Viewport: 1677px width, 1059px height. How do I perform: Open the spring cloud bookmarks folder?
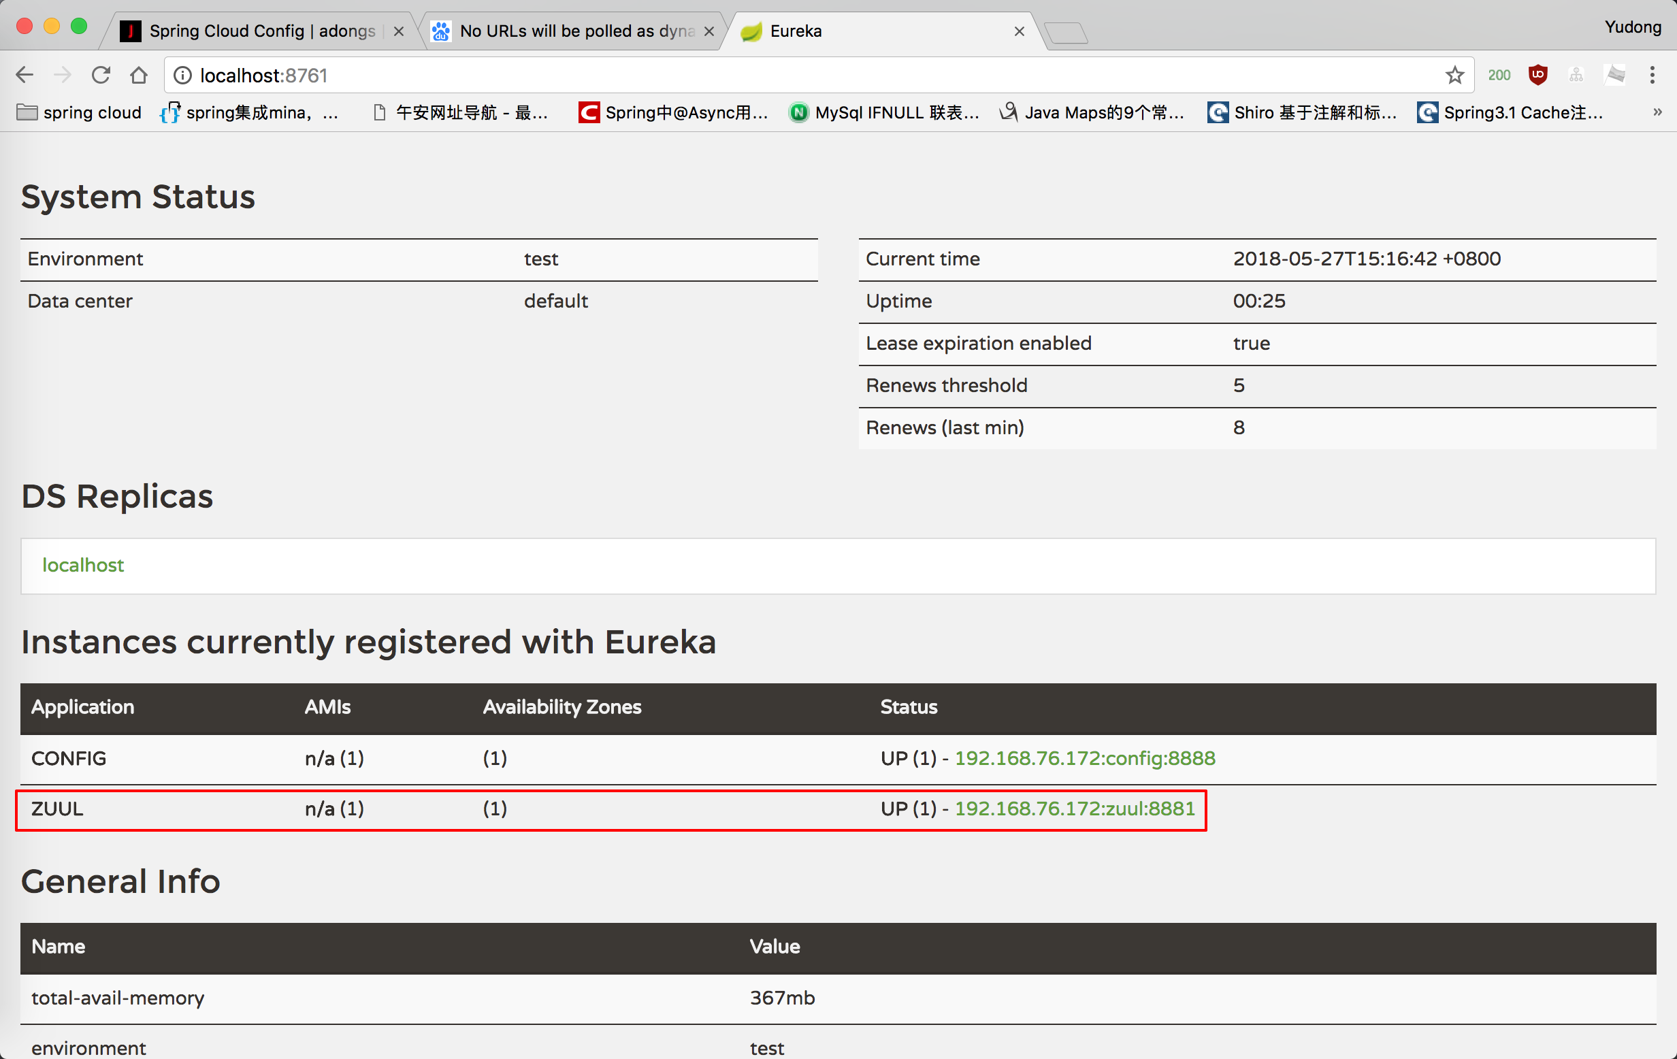(x=79, y=112)
